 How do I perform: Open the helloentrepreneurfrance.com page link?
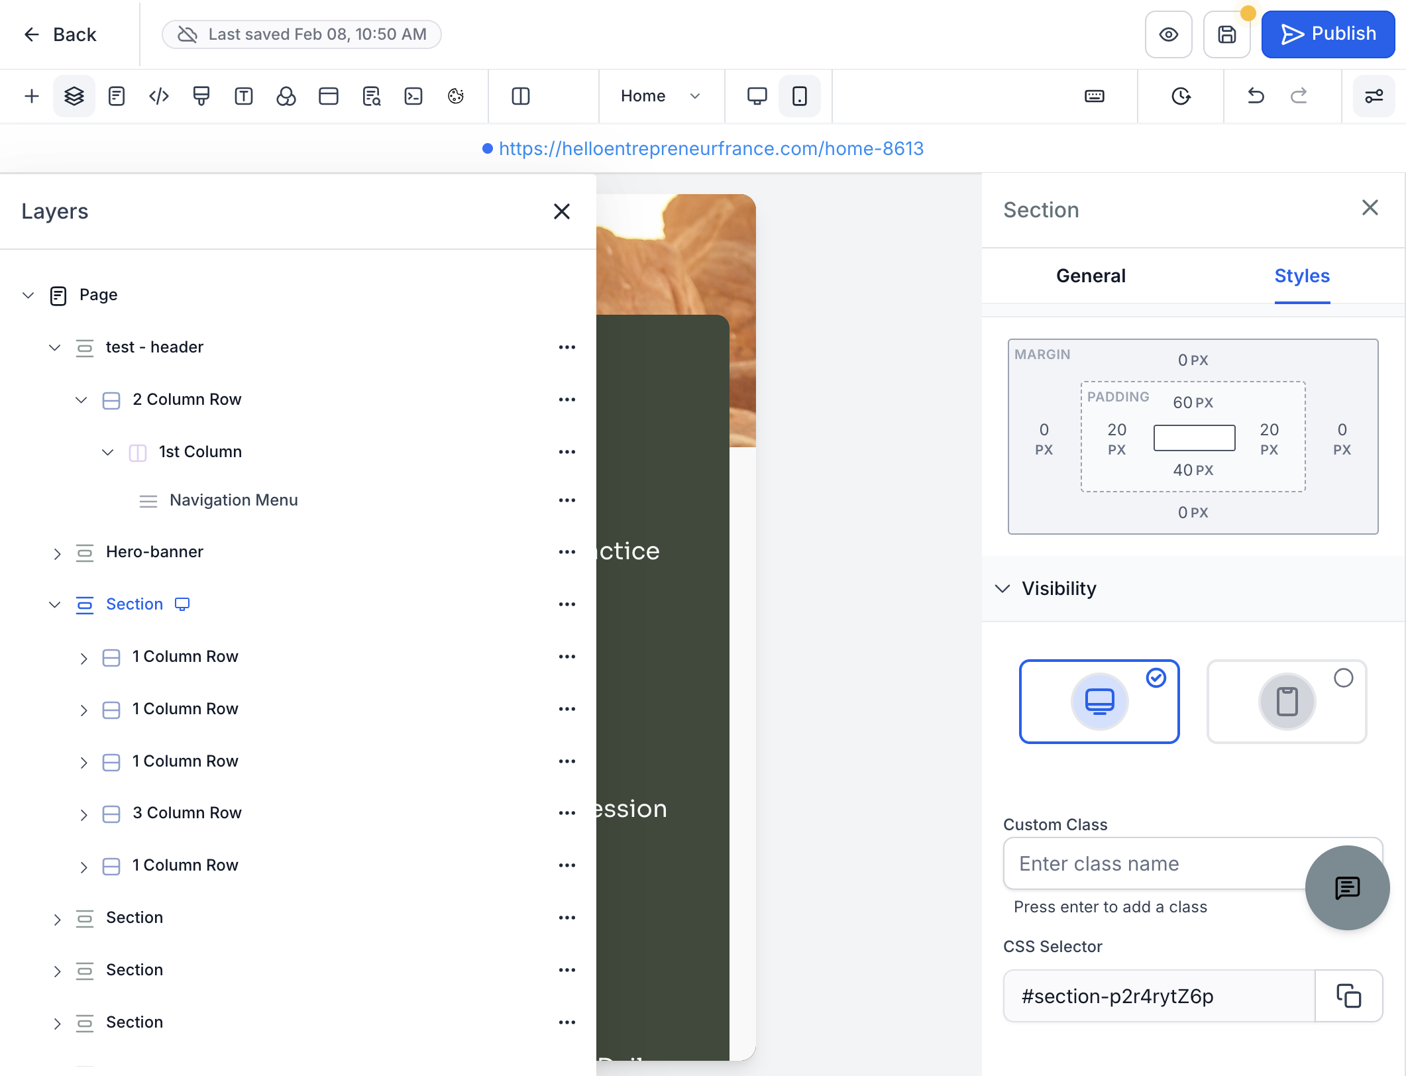(x=711, y=148)
